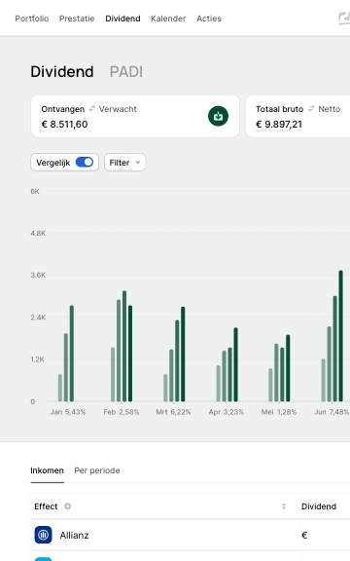
Task: Click the Mei 1,28% axis label
Action: [x=279, y=412]
